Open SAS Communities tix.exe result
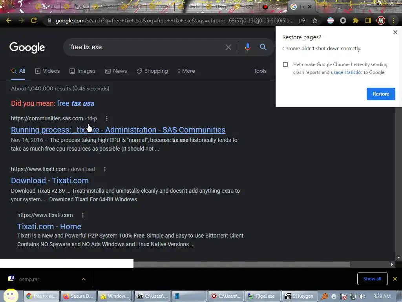This screenshot has width=402, height=302. tap(118, 130)
